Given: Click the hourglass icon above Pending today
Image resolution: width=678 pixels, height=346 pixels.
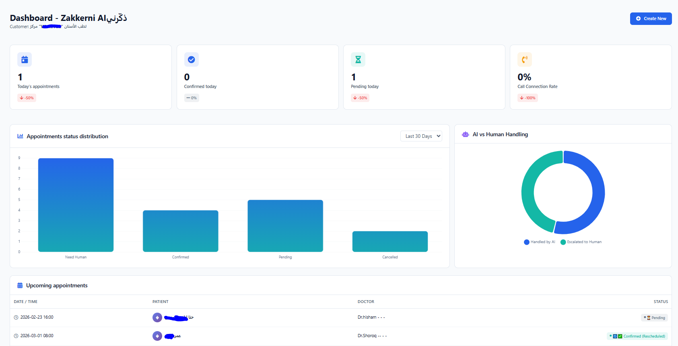Looking at the screenshot, I should pos(358,59).
